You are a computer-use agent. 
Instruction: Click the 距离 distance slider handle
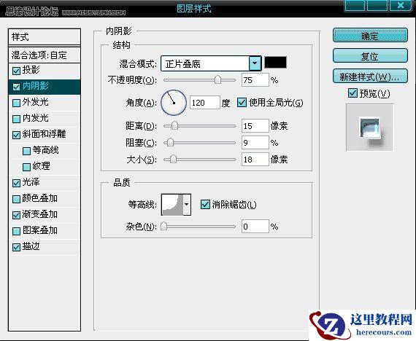(174, 125)
